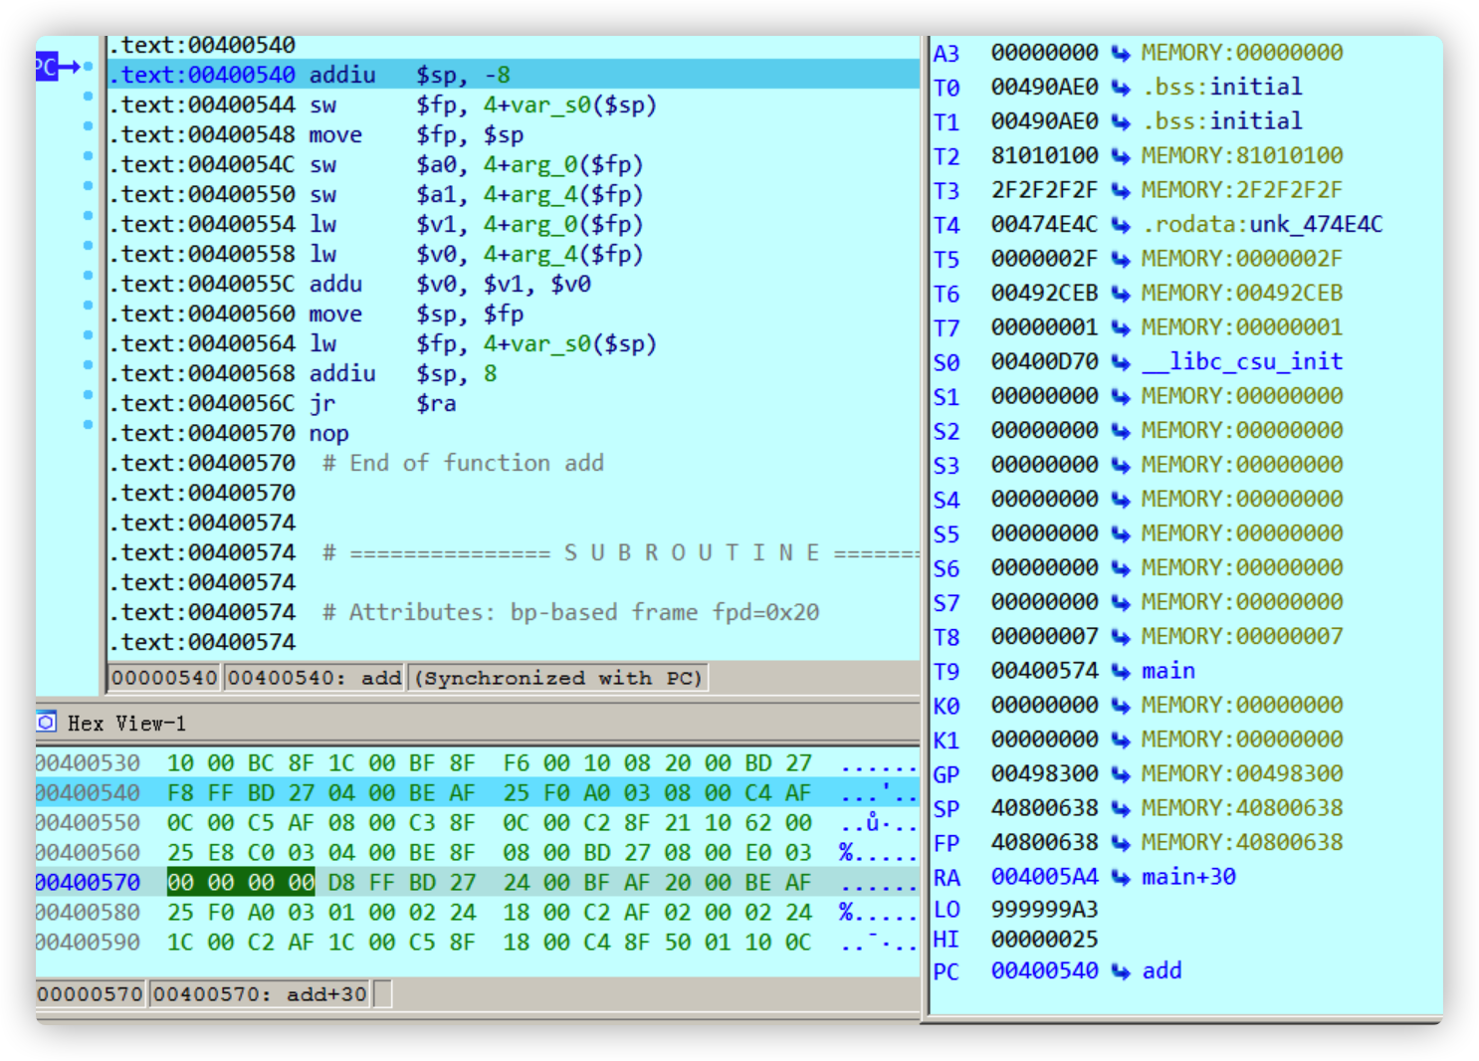Click the jump arrow next to T0 register
Image resolution: width=1479 pixels, height=1061 pixels.
[x=1121, y=88]
